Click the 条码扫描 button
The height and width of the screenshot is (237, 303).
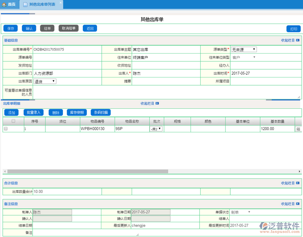click(101, 112)
